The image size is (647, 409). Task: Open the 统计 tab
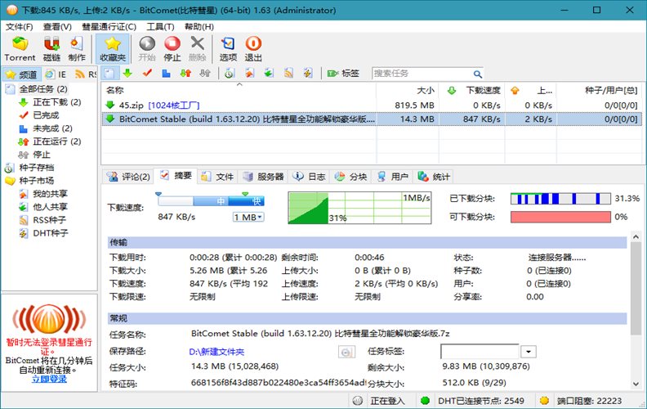(x=434, y=177)
